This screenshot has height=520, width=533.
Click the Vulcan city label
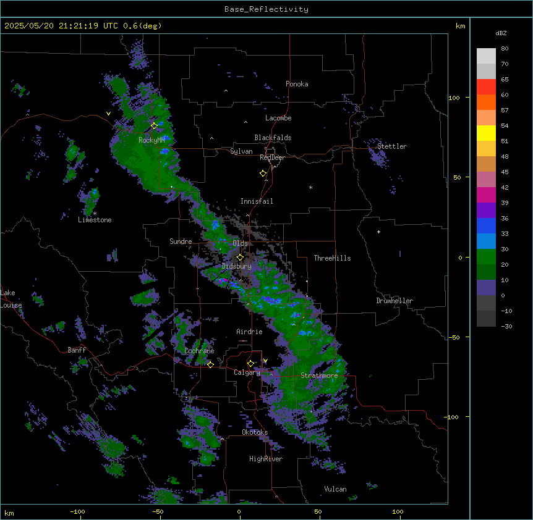[336, 489]
